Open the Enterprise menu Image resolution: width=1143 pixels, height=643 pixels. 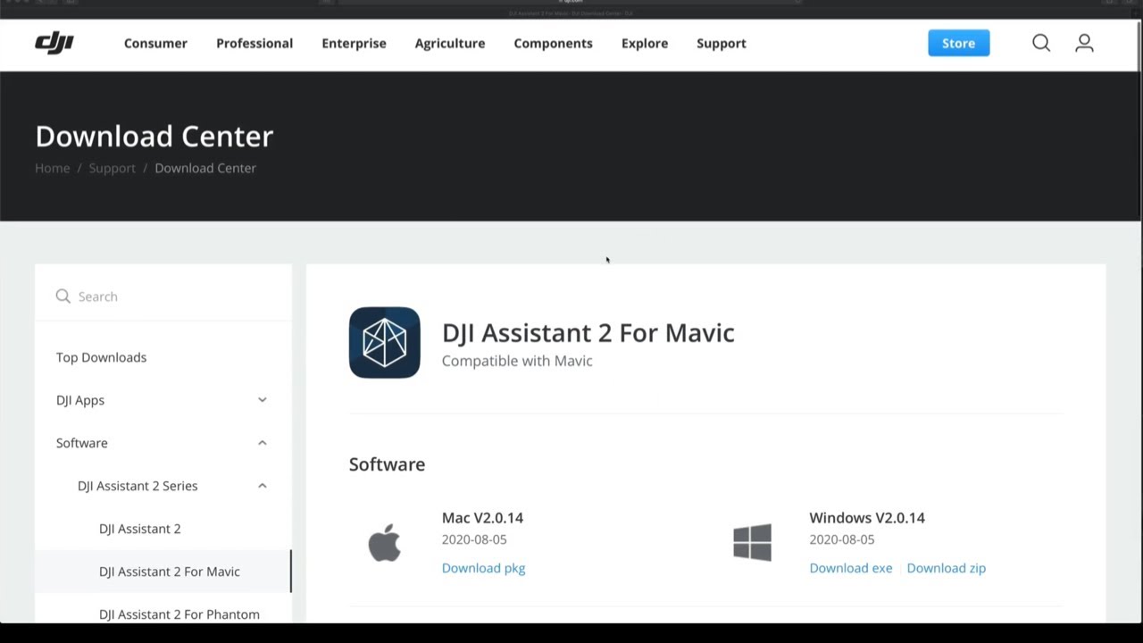click(354, 43)
